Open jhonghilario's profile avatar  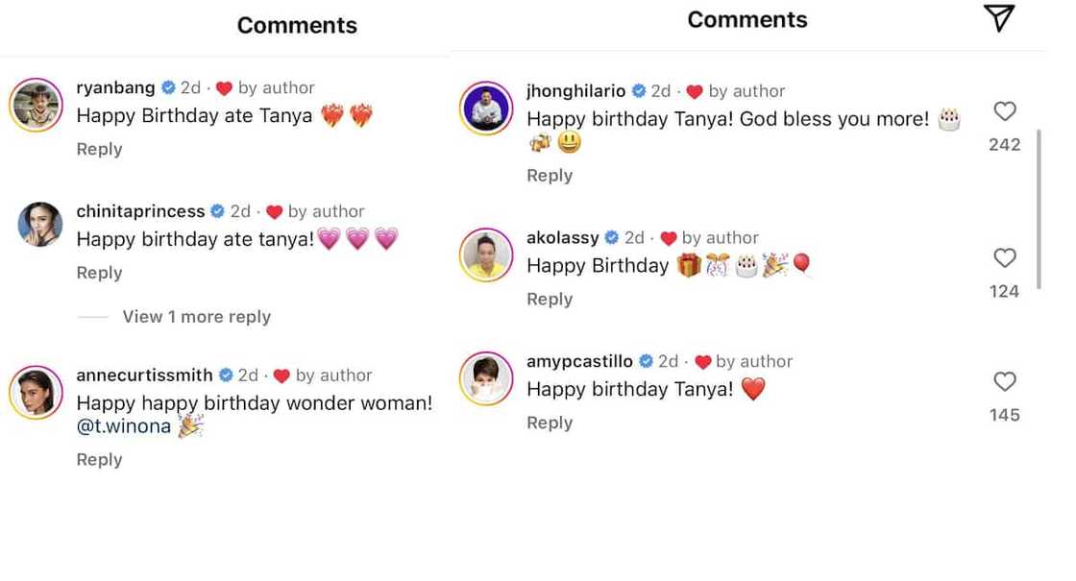487,108
